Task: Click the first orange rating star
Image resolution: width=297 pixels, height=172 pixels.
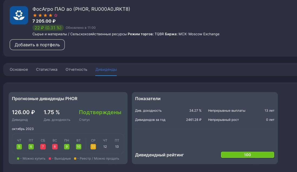Action: [35, 16]
